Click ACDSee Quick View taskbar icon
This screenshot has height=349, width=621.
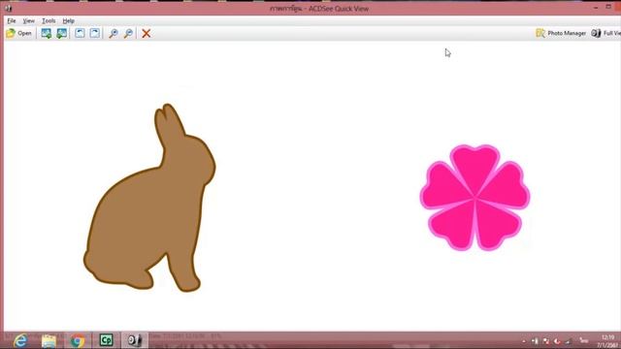(x=134, y=340)
